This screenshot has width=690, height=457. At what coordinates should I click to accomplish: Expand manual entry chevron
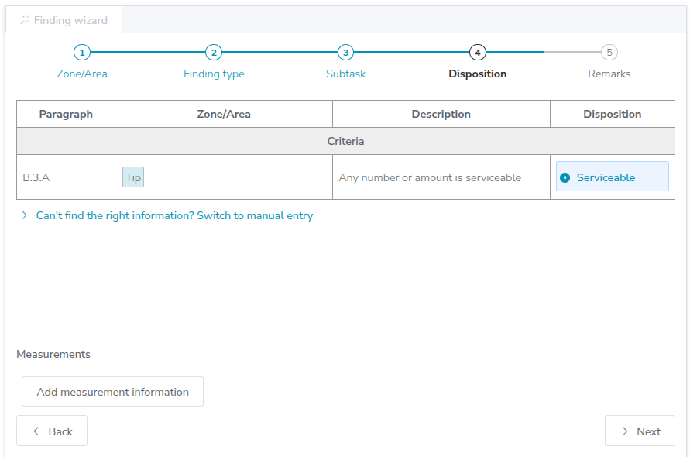[x=25, y=215]
